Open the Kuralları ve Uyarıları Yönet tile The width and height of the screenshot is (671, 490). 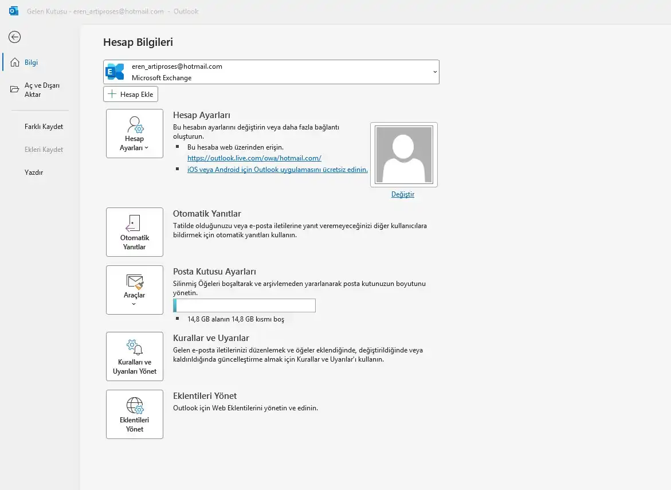coord(134,356)
